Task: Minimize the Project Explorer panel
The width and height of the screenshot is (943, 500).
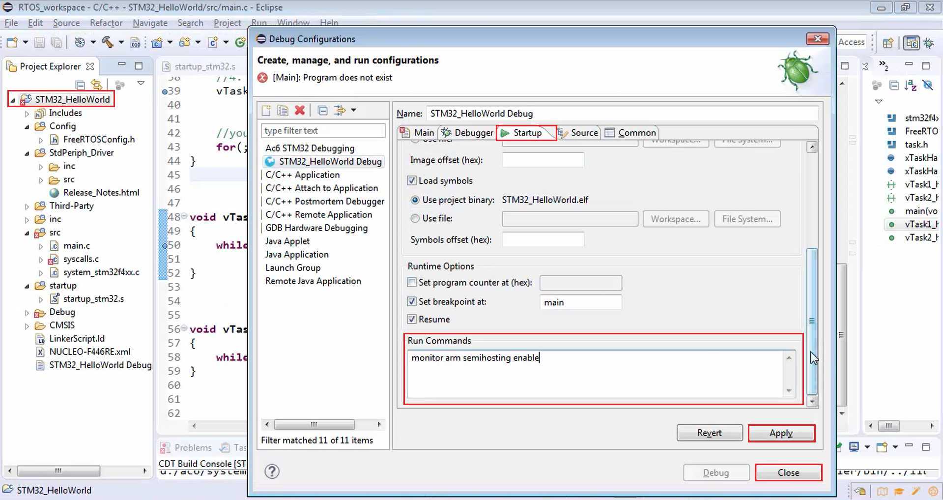Action: [x=121, y=65]
